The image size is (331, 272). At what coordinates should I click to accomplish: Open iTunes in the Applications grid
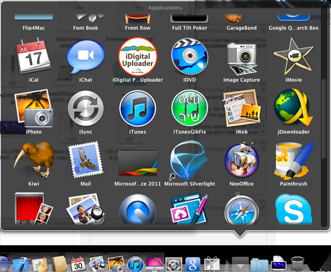[138, 108]
